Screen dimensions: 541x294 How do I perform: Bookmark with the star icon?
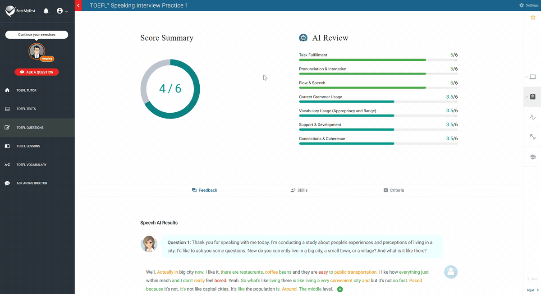(x=532, y=18)
